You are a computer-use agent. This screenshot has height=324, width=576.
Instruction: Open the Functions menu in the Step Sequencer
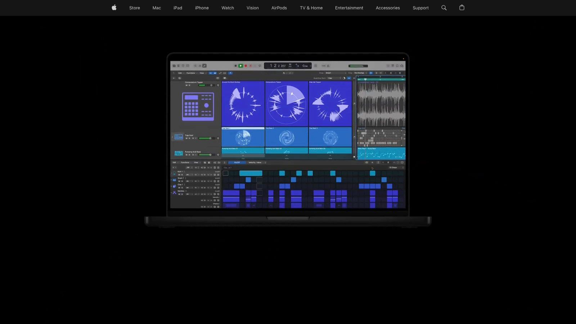pyautogui.click(x=185, y=162)
